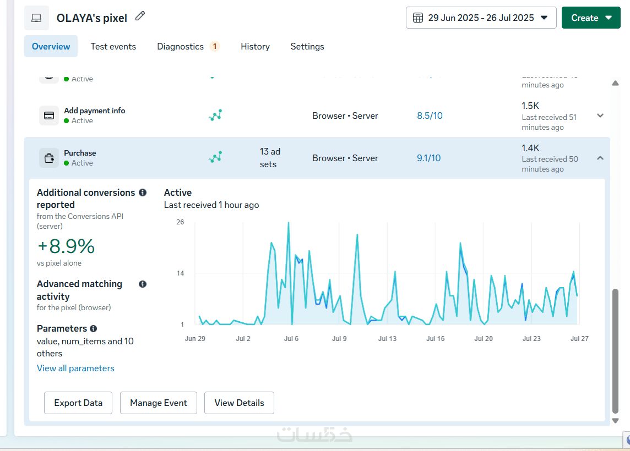630x451 pixels.
Task: Click the scroll up arrow of events list
Action: point(615,83)
